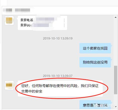The height and width of the screenshot is (110, 118).
Task: Click the partially visible 意思是不管的咯 message
Action: pyautogui.click(x=95, y=105)
